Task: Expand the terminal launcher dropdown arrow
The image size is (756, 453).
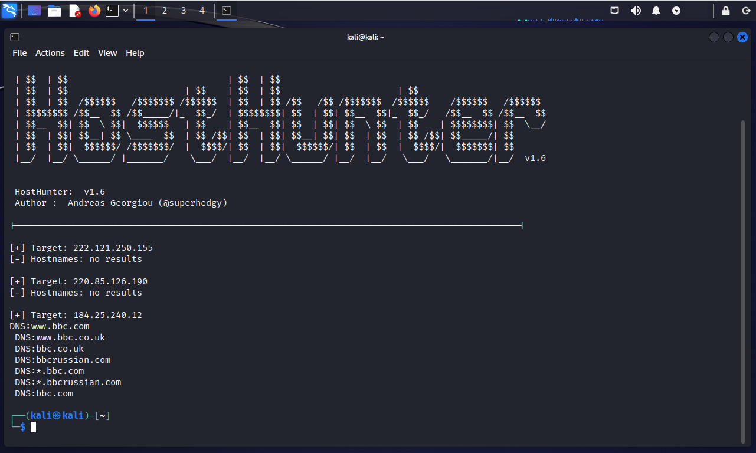Action: pyautogui.click(x=126, y=11)
